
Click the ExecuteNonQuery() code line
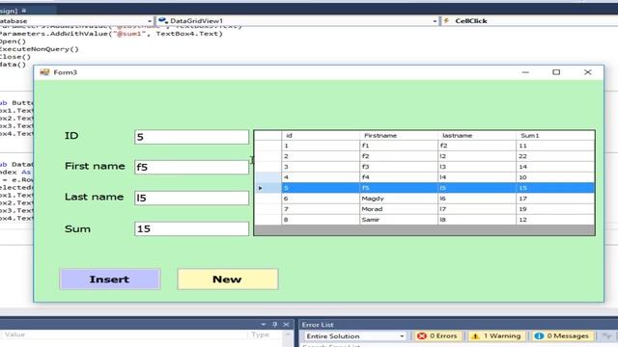coord(40,49)
